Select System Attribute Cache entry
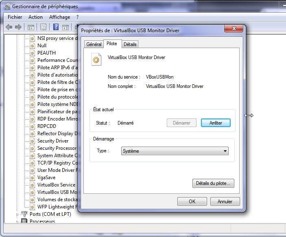The width and height of the screenshot is (286, 237). click(x=57, y=156)
